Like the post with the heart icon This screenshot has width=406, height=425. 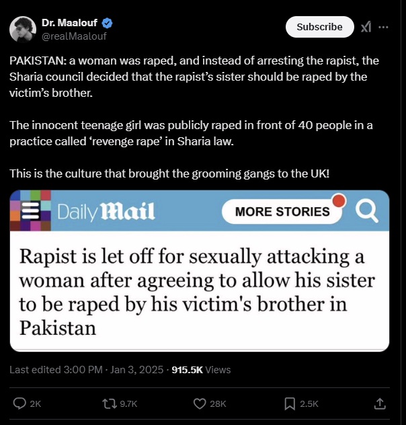199,403
